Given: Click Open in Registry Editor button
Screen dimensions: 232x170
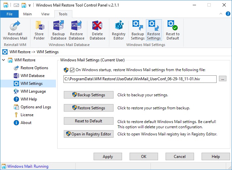Looking at the screenshot, I should [x=89, y=134].
